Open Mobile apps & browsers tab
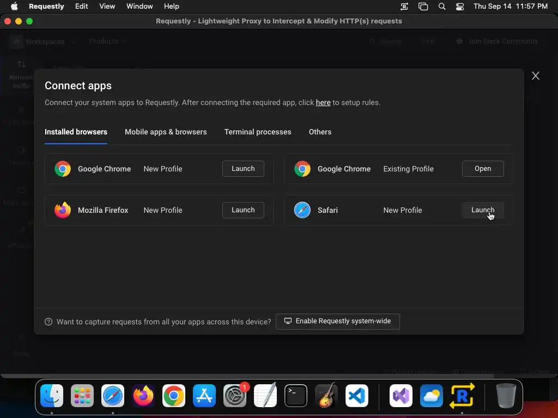Image resolution: width=558 pixels, height=418 pixels. click(x=166, y=132)
